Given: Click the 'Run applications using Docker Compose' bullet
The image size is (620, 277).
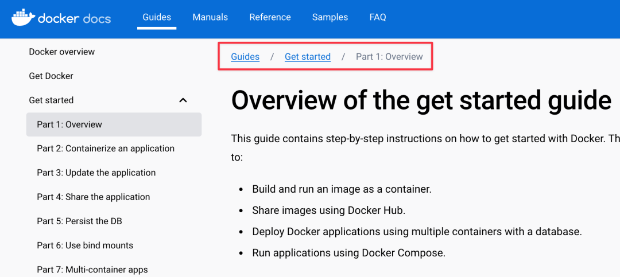Looking at the screenshot, I should click(x=349, y=253).
